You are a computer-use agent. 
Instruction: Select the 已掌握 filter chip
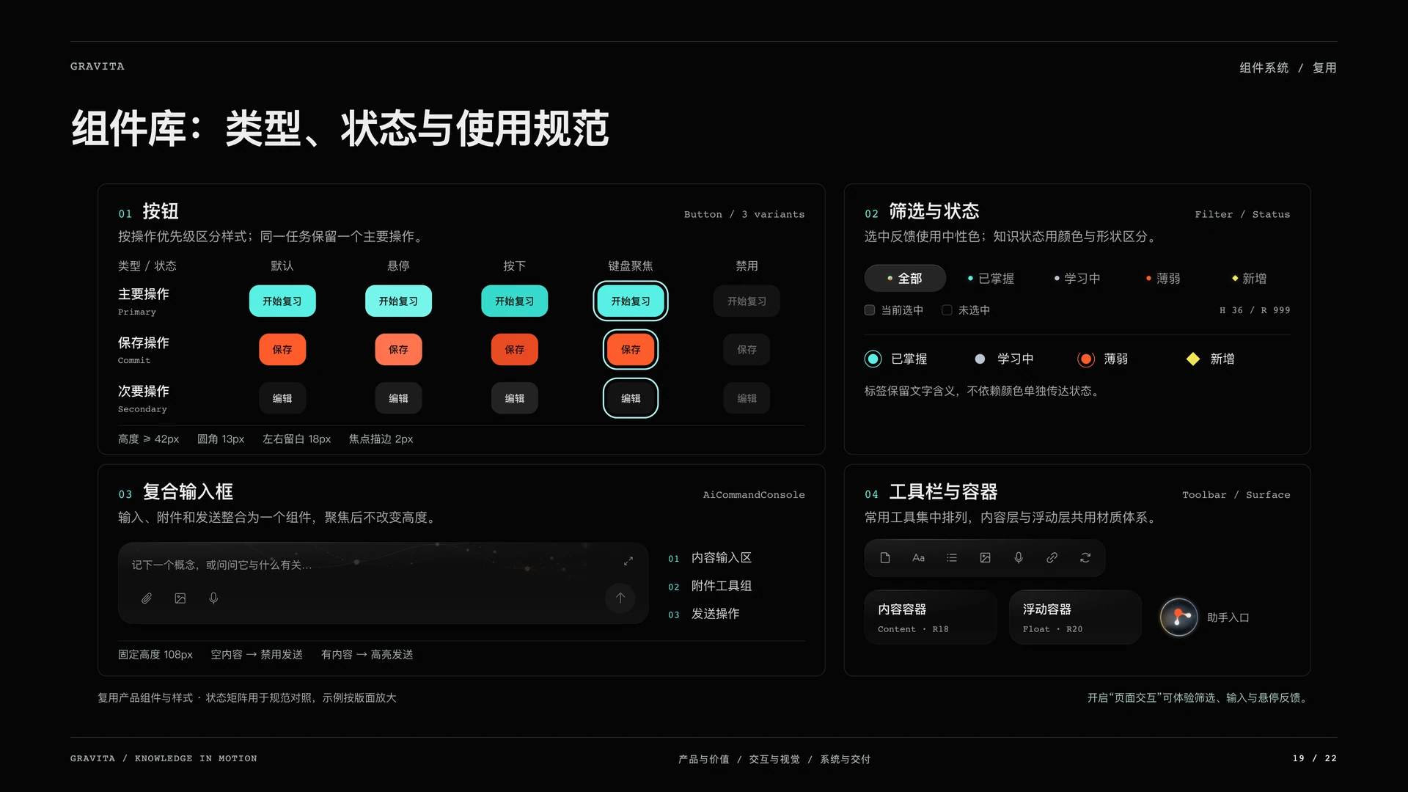pyautogui.click(x=991, y=279)
